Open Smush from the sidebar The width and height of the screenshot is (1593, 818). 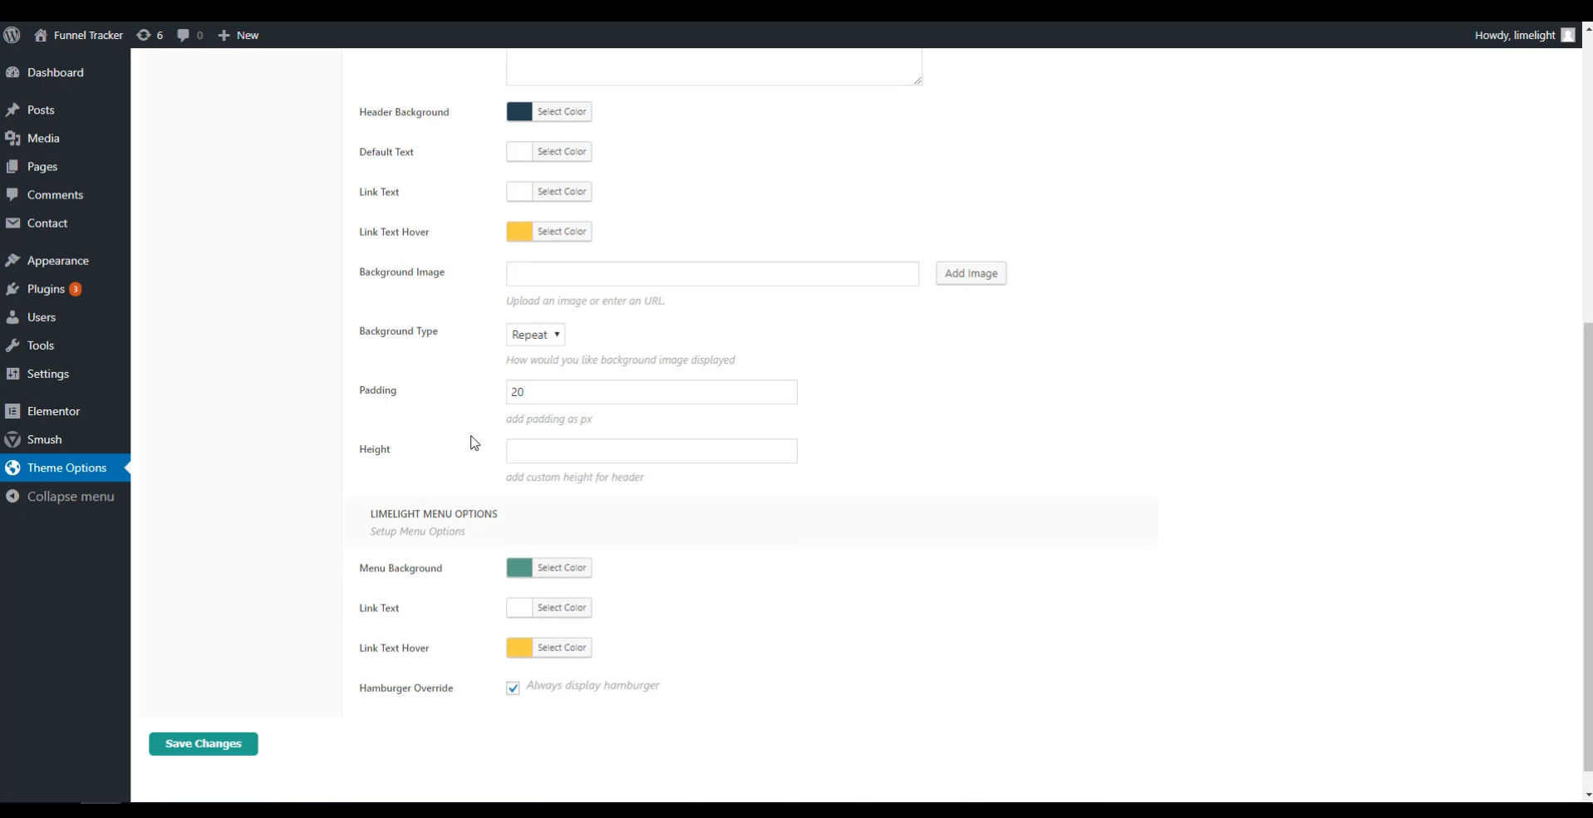(x=44, y=439)
